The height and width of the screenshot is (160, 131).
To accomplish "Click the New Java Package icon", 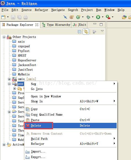I will pos(72,17).
